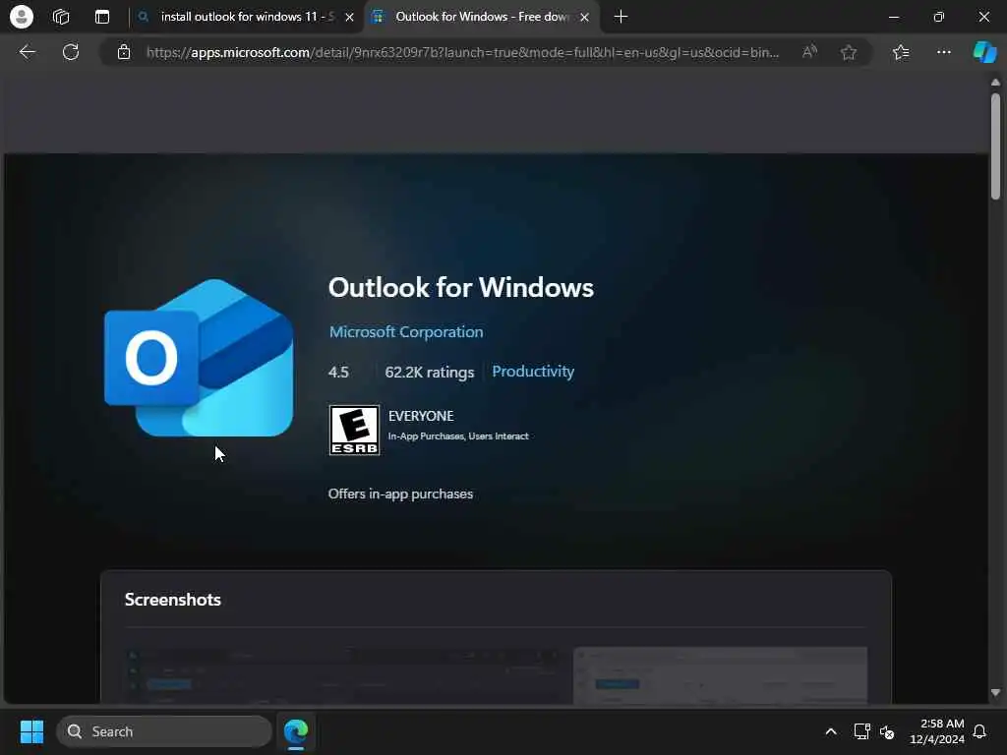The width and height of the screenshot is (1007, 755).
Task: Click the Outlook for Windows title
Action: click(x=460, y=287)
